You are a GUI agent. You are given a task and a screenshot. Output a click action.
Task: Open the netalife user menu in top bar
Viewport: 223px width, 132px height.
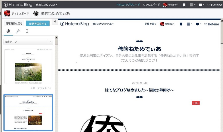[x=170, y=5]
